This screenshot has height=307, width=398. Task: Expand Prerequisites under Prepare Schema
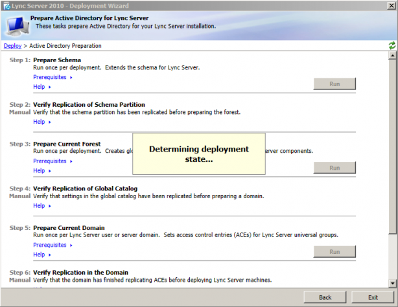coord(53,77)
